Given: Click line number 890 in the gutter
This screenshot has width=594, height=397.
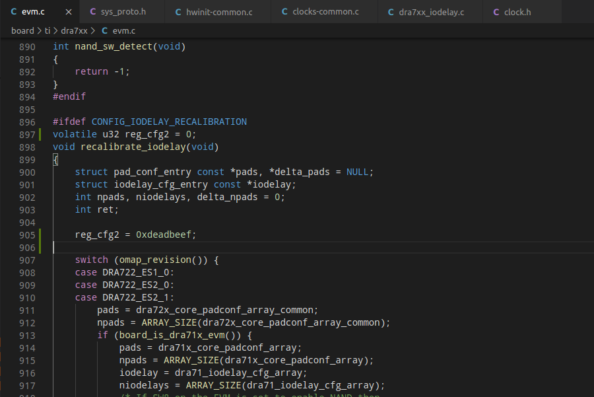Looking at the screenshot, I should 27,47.
